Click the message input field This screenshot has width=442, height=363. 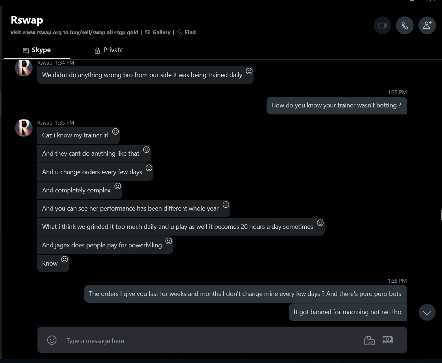(x=207, y=341)
